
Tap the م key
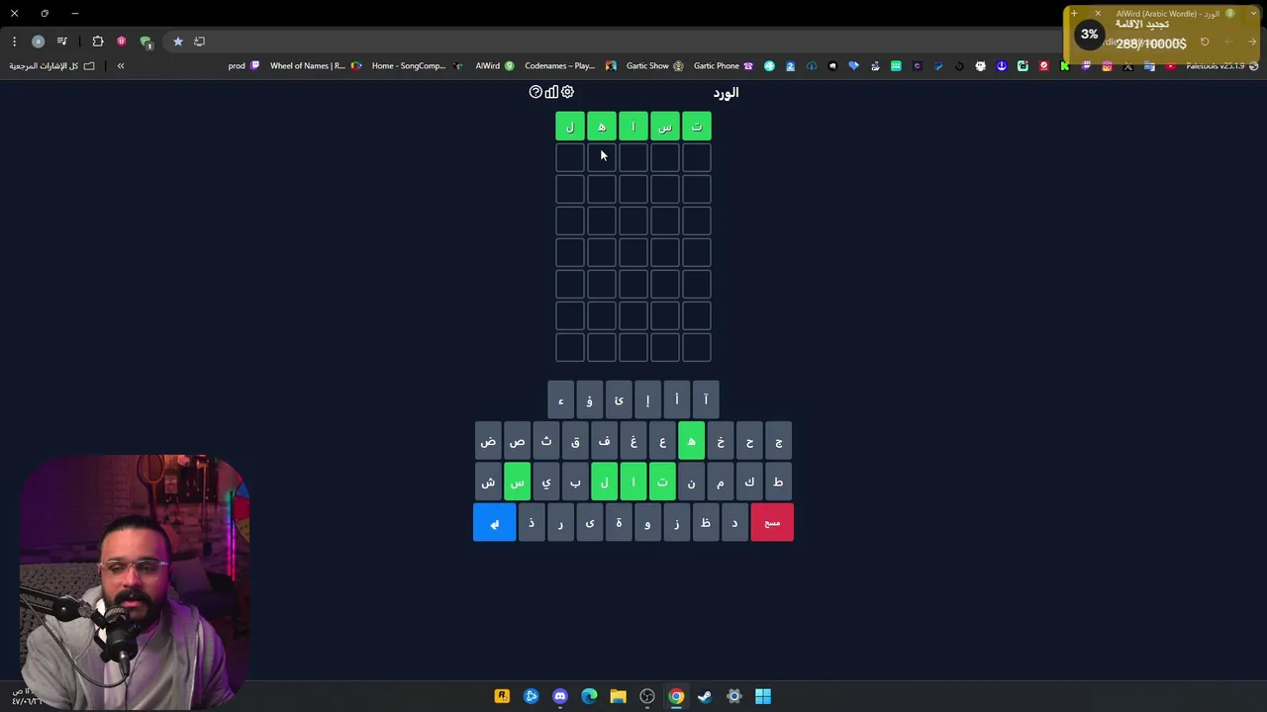pyautogui.click(x=721, y=482)
